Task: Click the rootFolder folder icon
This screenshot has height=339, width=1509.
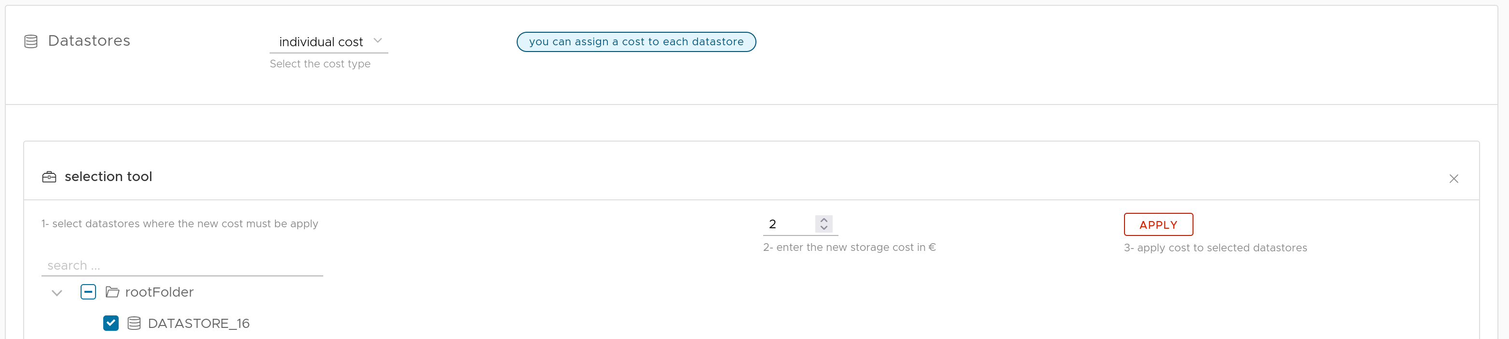Action: click(x=112, y=292)
